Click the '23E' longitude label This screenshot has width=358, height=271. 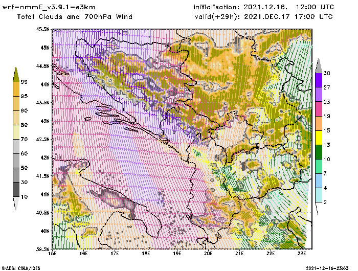pyautogui.click(x=302, y=254)
